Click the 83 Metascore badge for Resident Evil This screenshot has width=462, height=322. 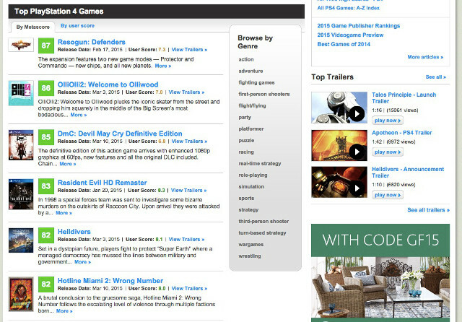click(46, 186)
